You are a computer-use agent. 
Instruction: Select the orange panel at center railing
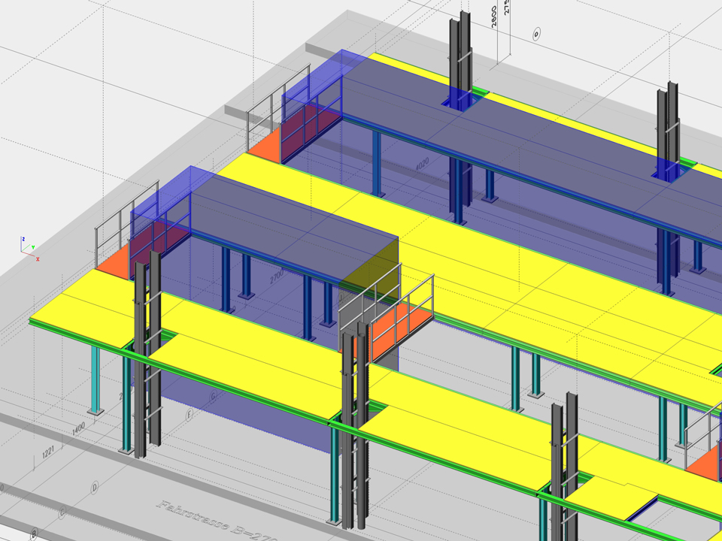point(400,324)
